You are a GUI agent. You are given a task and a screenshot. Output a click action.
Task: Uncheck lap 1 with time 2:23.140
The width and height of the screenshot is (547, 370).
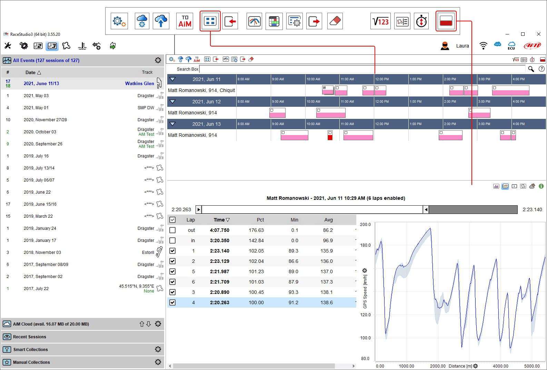172,251
